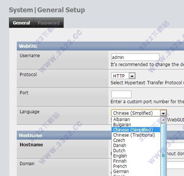Switch to the Password tab

pyautogui.click(x=48, y=23)
